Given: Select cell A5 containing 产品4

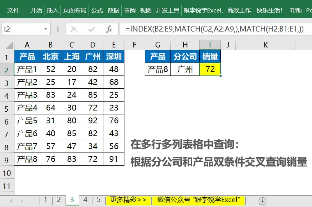Looking at the screenshot, I should click(x=27, y=108).
